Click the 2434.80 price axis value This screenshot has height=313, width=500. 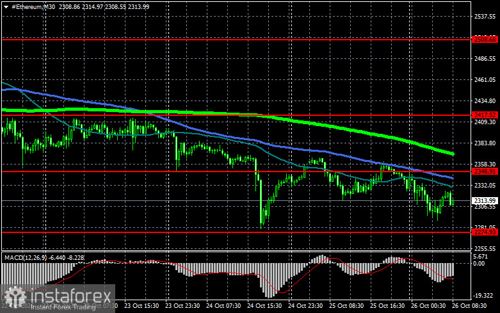[x=485, y=100]
